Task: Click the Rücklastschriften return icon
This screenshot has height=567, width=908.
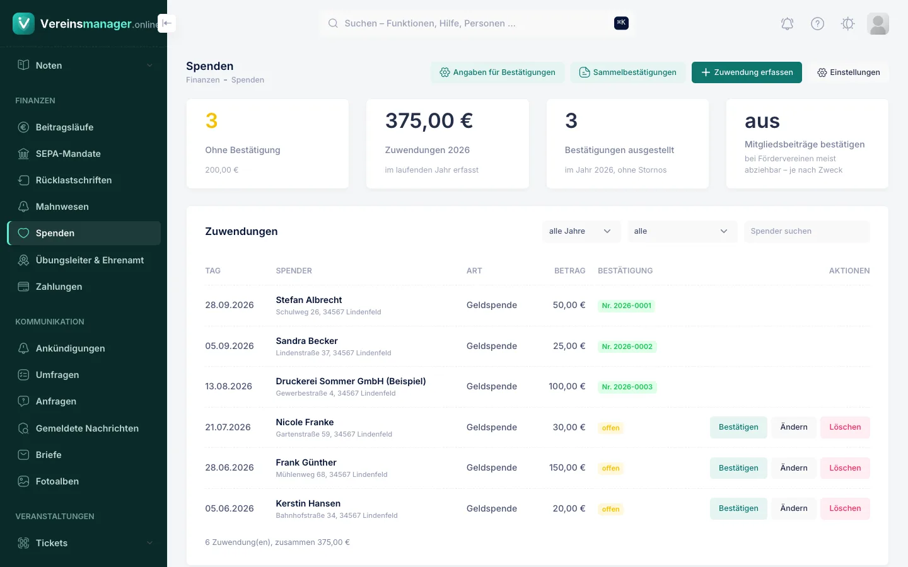Action: tap(23, 180)
